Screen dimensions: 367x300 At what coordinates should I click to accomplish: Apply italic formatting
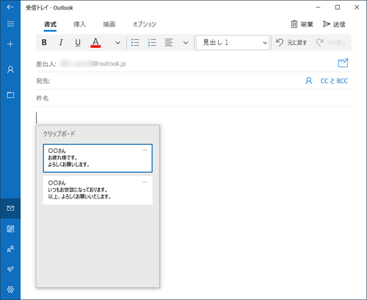[x=61, y=43]
